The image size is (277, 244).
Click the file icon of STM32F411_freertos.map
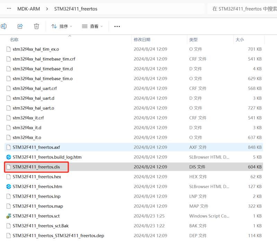tap(8, 206)
